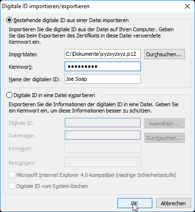Open the Auswählen digital ID button

[x=164, y=124]
